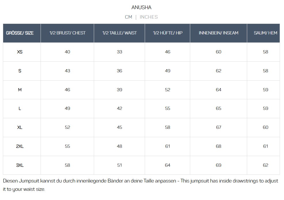
Task: Select the S size row label
Action: [x=20, y=71]
